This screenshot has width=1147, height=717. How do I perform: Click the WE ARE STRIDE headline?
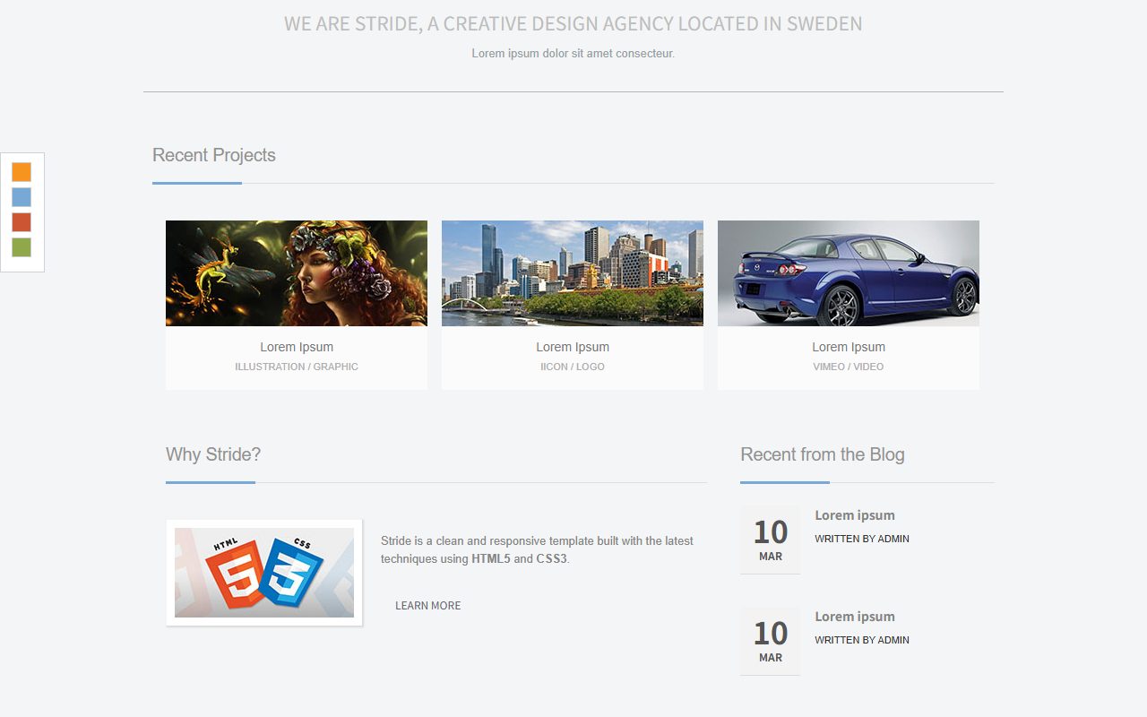(x=573, y=24)
